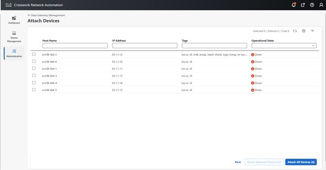Click IP address 55.1.1.13
Viewport: 326px width, 170px height.
[117, 76]
